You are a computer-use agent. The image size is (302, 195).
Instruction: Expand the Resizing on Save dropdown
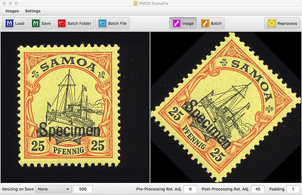click(53, 189)
